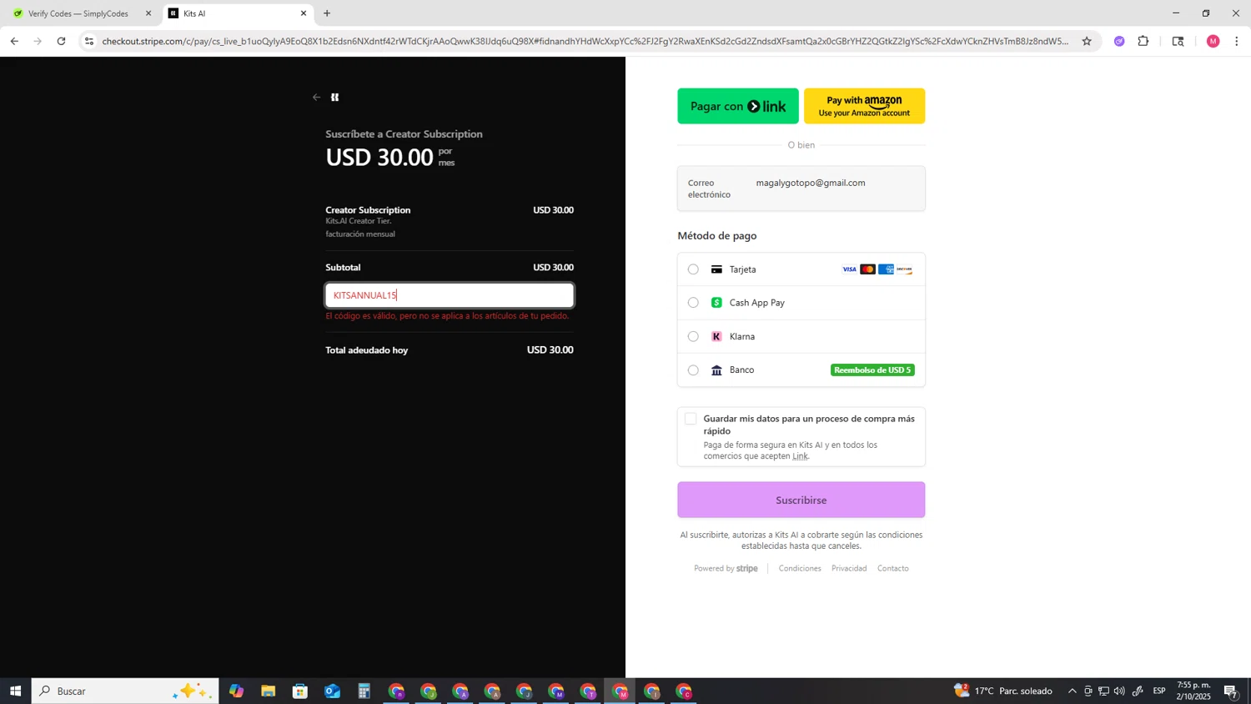This screenshot has height=704, width=1251.
Task: Click the American Express logo
Action: click(886, 269)
